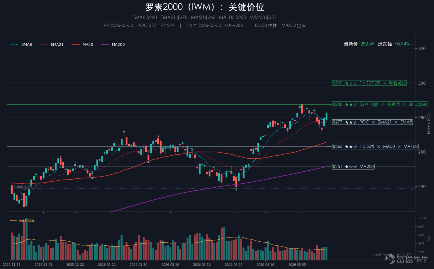Click the MA50 legend entry
434x269 pixels.
click(82, 44)
